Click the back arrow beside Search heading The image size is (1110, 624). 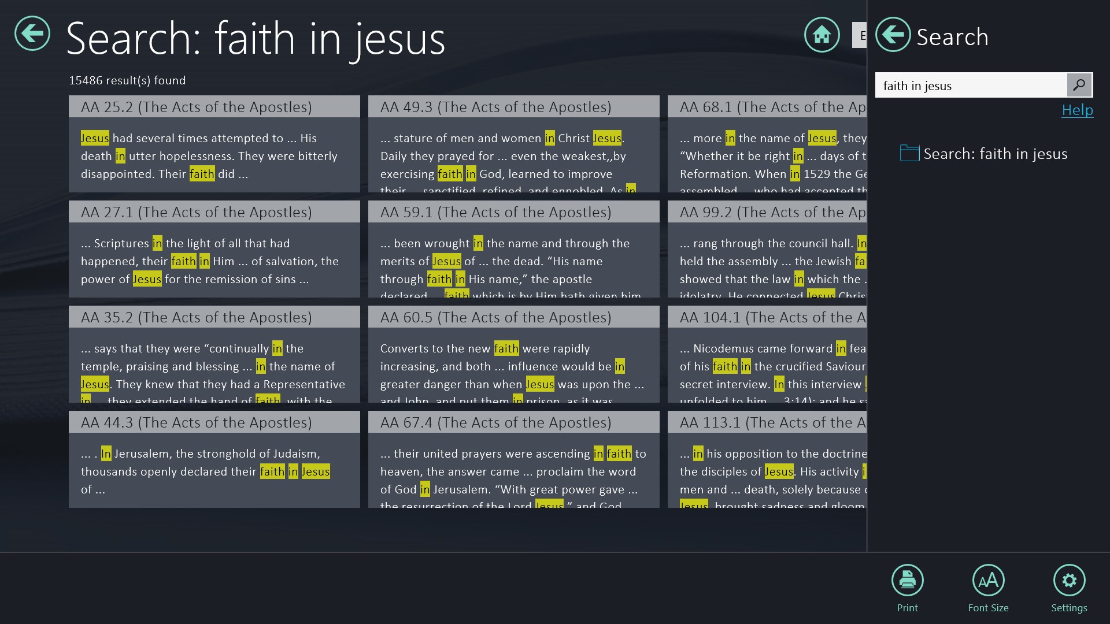click(x=32, y=34)
